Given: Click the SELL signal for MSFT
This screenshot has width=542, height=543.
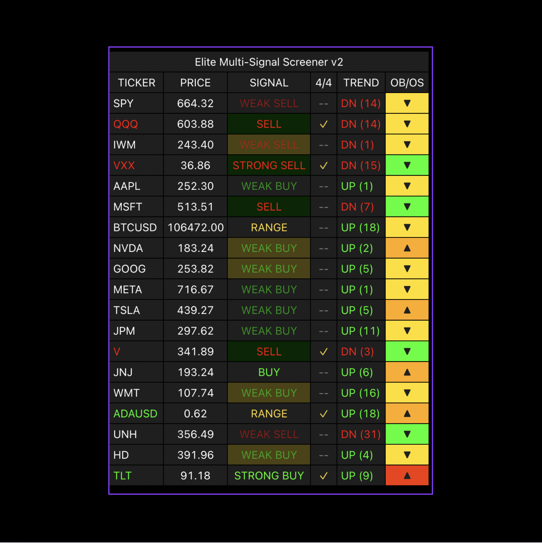Looking at the screenshot, I should click(269, 207).
